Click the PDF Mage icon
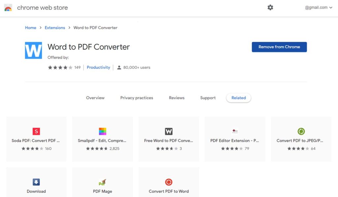The image size is (338, 197). [102, 182]
